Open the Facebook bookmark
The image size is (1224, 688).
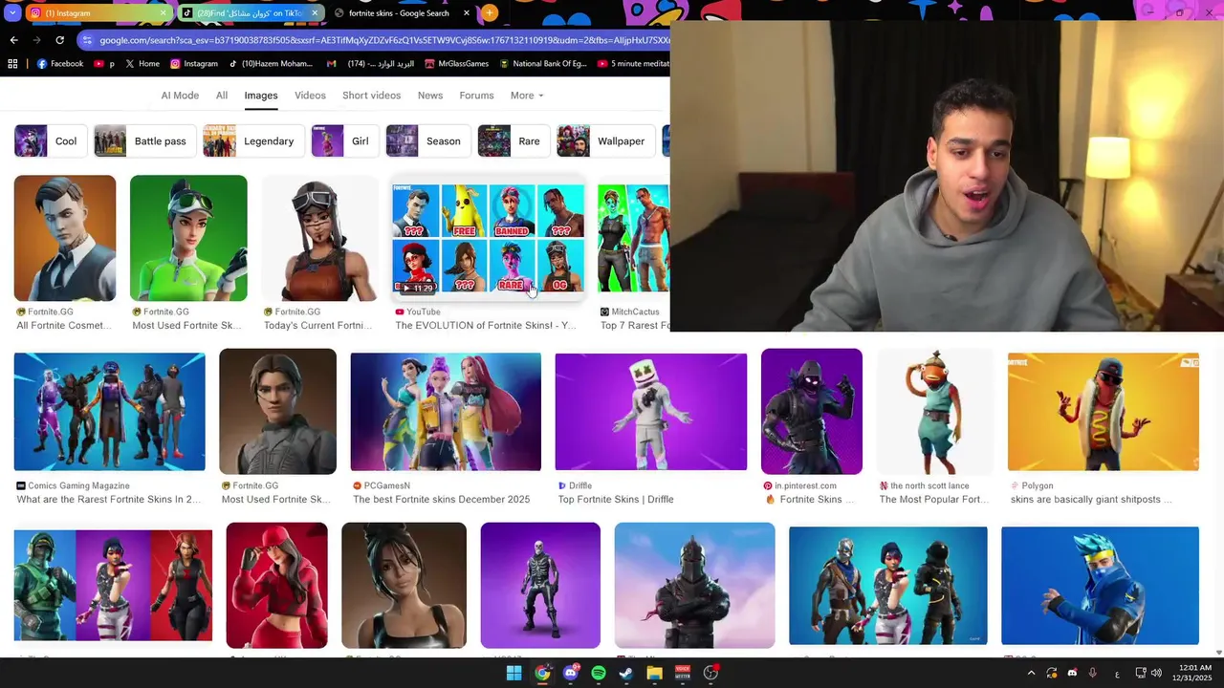(60, 64)
